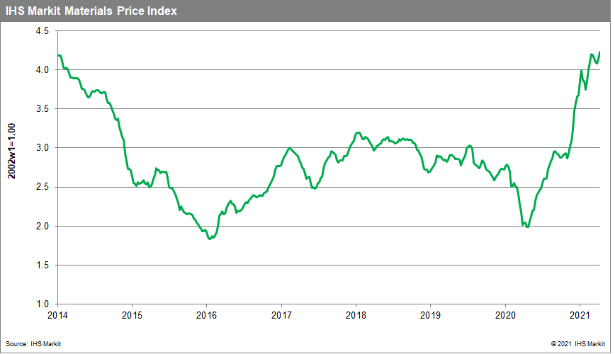
Task: Click the 1.0 y-axis tick label
Action: click(42, 304)
